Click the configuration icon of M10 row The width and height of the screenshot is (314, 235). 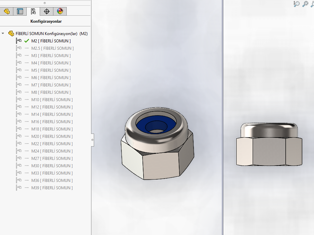[x=19, y=99]
